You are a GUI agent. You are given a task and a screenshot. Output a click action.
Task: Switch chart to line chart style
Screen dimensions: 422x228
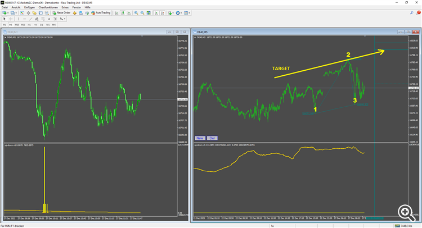click(129, 13)
